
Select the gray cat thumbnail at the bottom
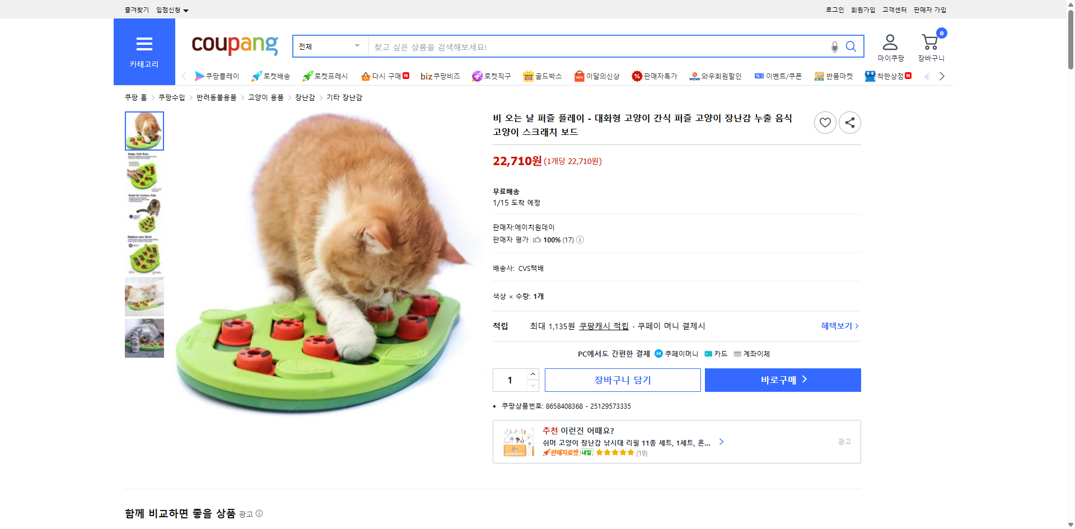click(144, 338)
